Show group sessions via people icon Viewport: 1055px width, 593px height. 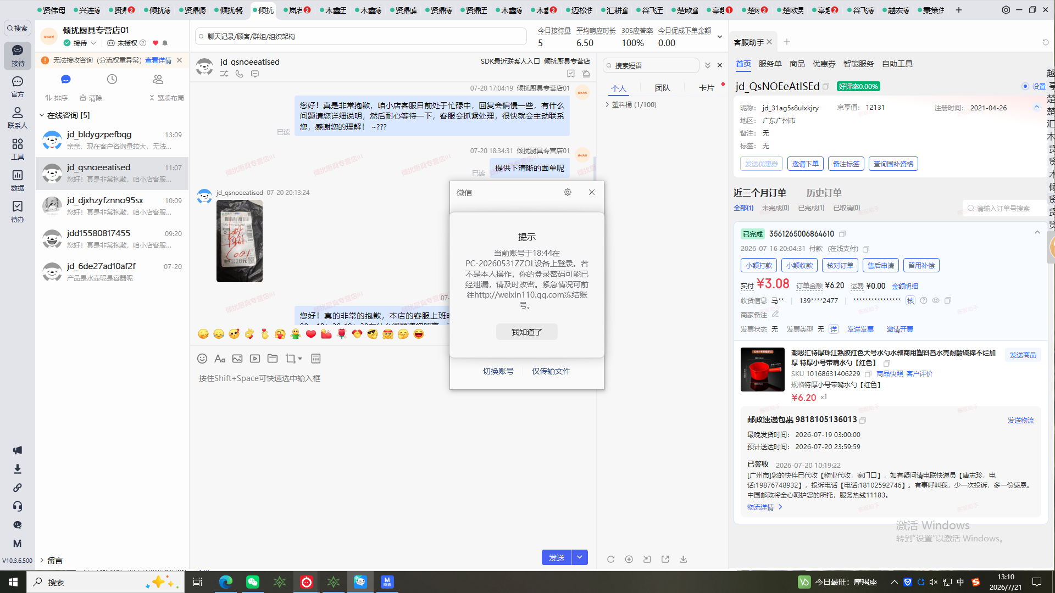(158, 79)
